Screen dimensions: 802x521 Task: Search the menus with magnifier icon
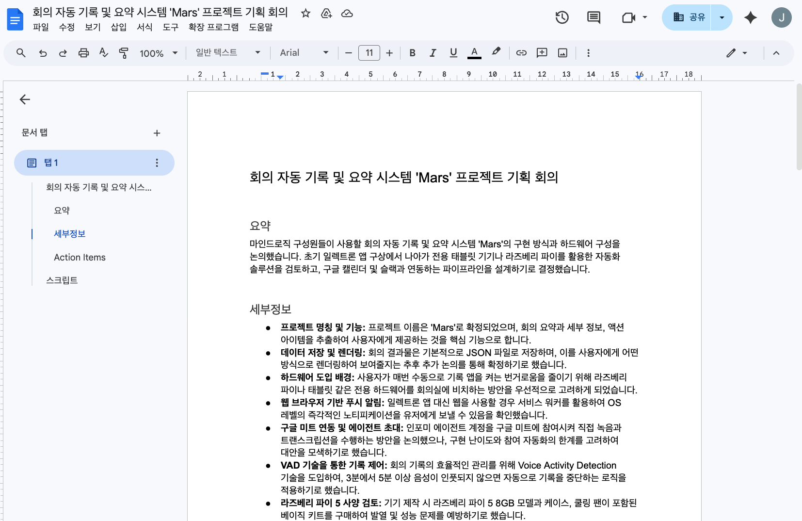coord(21,53)
